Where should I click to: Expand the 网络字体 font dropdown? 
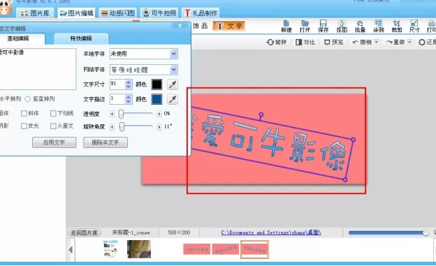pyautogui.click(x=174, y=70)
